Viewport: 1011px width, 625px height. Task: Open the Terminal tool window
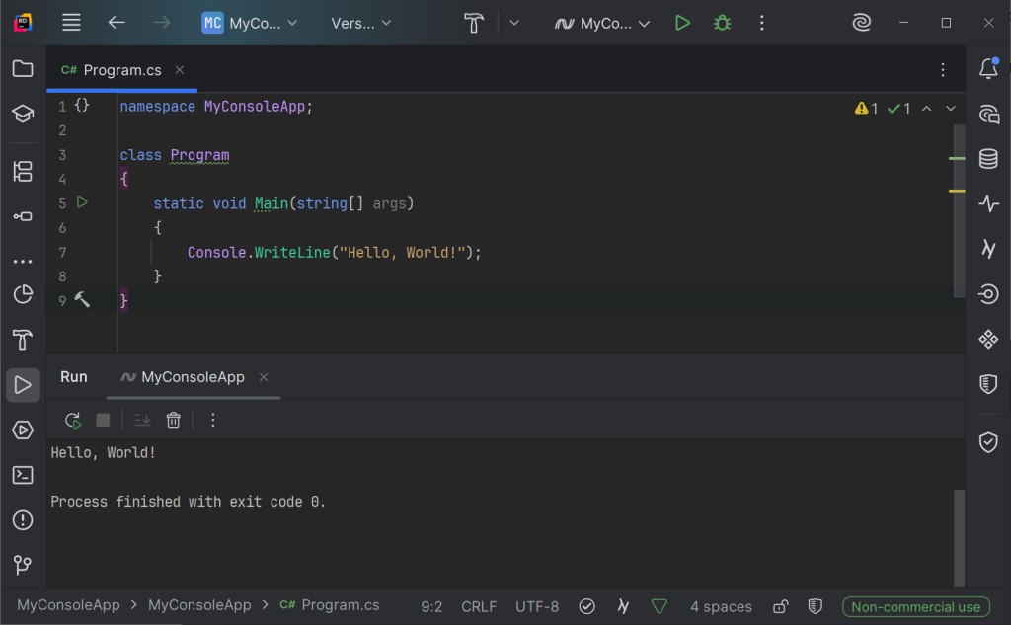point(23,475)
